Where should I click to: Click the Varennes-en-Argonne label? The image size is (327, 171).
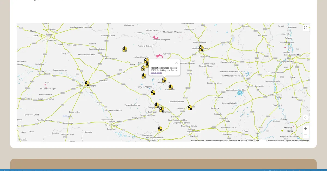[x=161, y=40]
